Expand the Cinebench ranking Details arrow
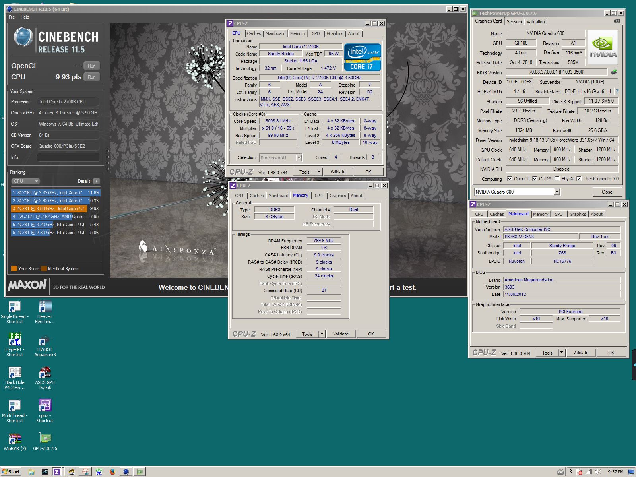The image size is (636, 477). click(97, 181)
